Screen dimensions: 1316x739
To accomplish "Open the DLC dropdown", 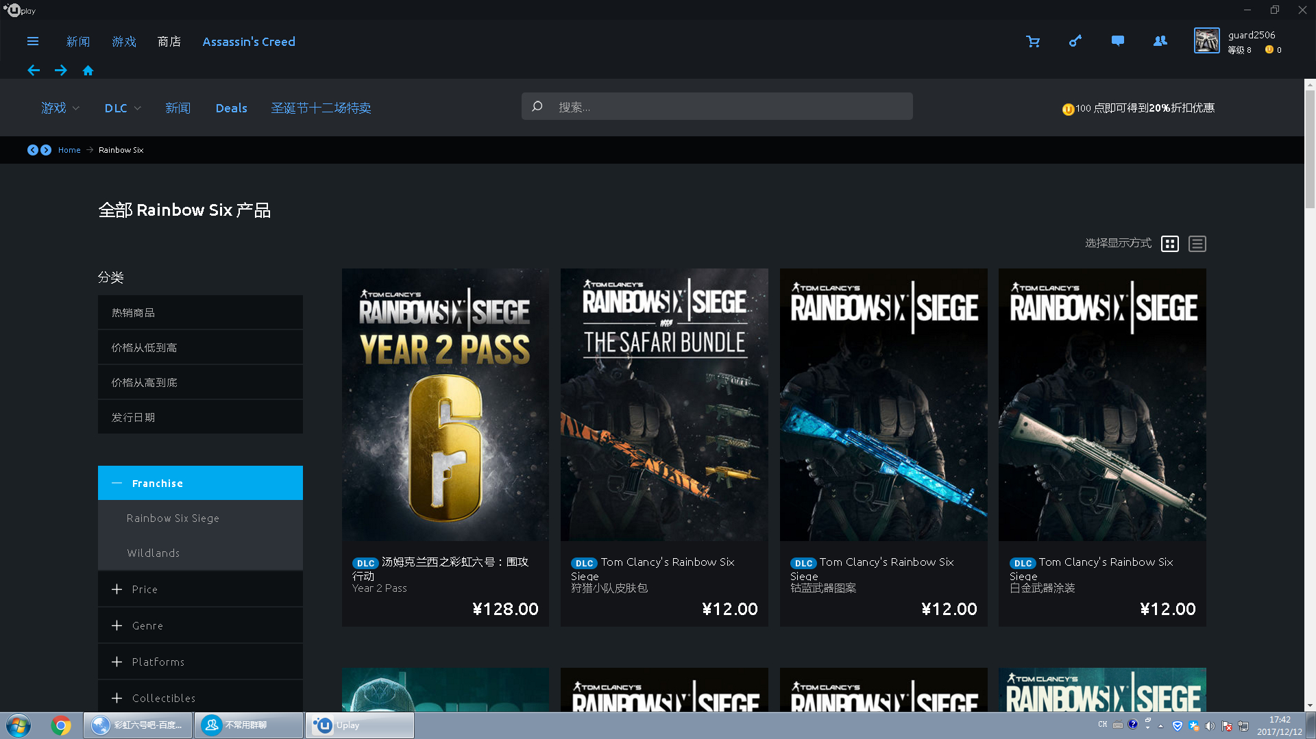I will pyautogui.click(x=123, y=108).
